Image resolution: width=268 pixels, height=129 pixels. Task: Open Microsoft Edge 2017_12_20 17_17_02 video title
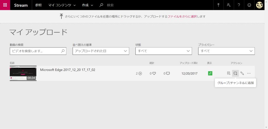click(x=68, y=70)
